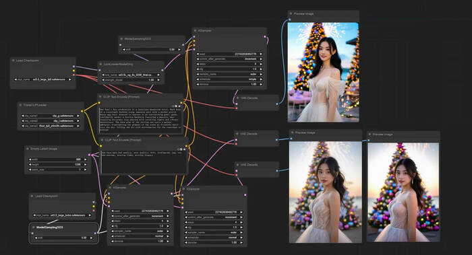This screenshot has width=472, height=255.
Task: Click the LATENT output port of Empty Latent Image
Action: pos(89,155)
